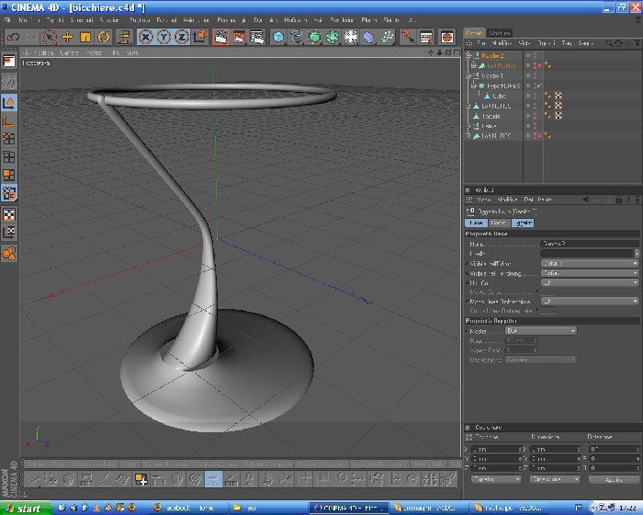The image size is (643, 515).
Task: Select the live selection arrow tool
Action: tap(49, 38)
